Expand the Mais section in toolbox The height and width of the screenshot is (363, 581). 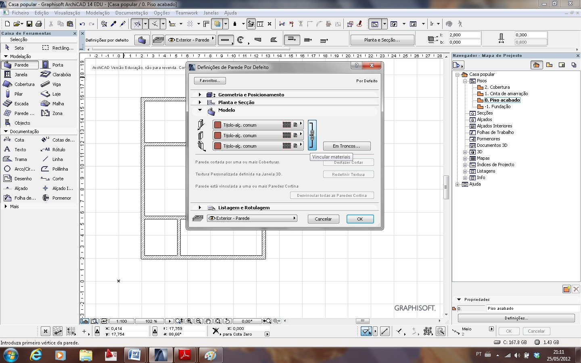click(x=6, y=206)
